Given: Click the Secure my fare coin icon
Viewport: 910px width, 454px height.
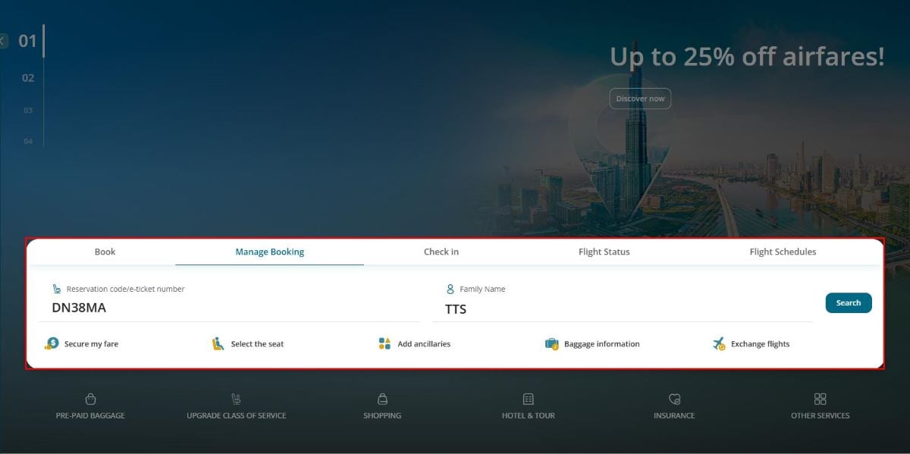Looking at the screenshot, I should pyautogui.click(x=52, y=343).
